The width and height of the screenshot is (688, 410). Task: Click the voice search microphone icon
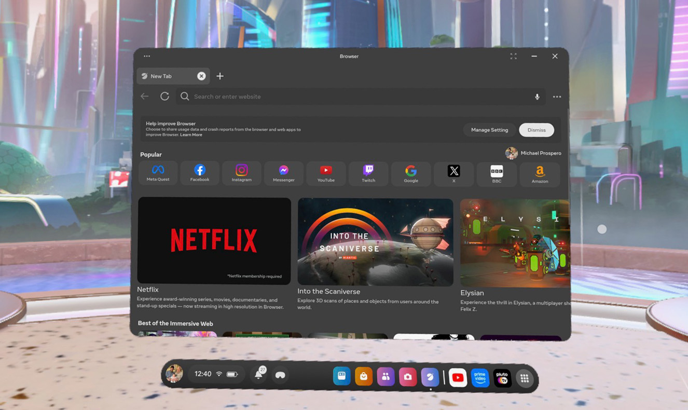click(537, 97)
